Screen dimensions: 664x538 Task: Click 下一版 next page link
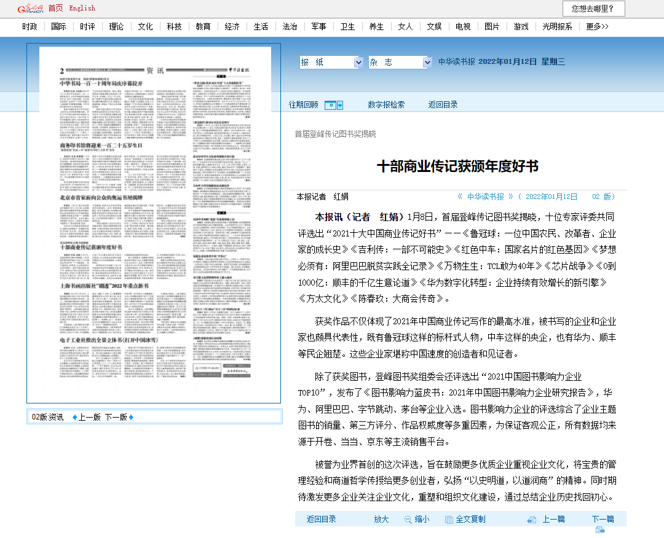[x=116, y=418]
